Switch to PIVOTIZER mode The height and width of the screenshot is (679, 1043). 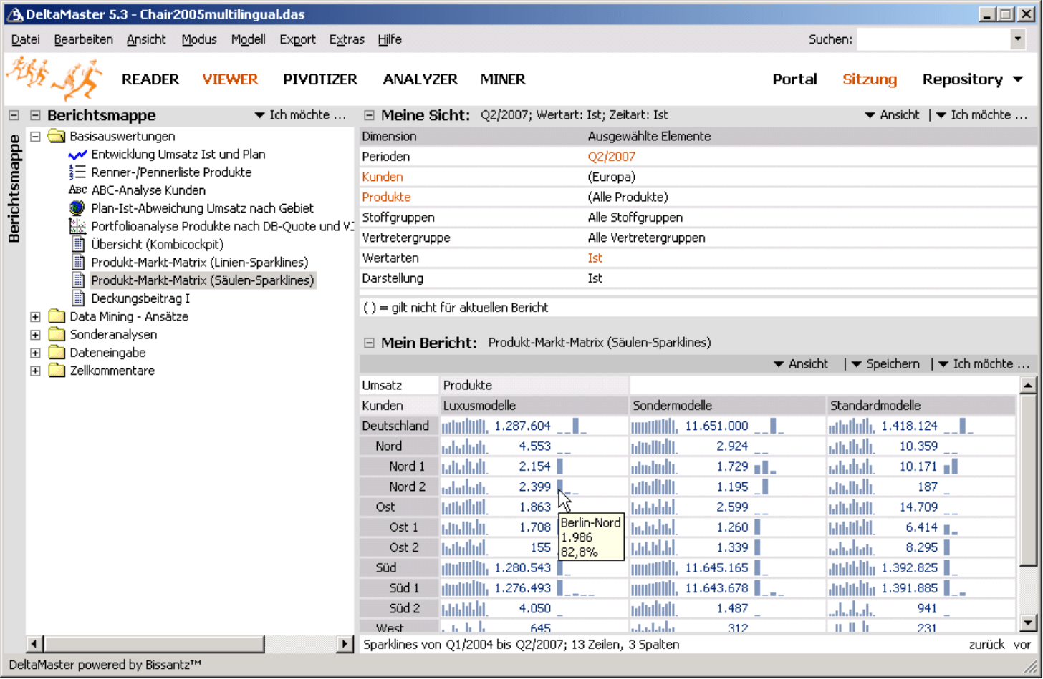coord(320,79)
